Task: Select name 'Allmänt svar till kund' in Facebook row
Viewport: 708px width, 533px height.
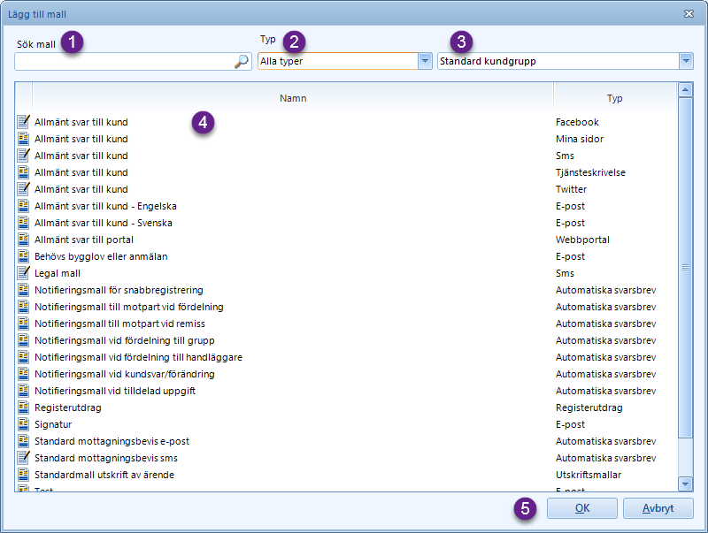Action: click(81, 122)
